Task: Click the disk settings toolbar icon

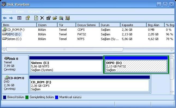Action: 68,18
